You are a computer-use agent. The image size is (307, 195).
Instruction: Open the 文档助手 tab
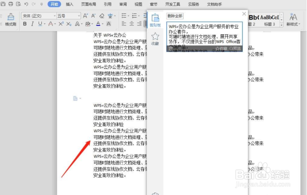214,4
